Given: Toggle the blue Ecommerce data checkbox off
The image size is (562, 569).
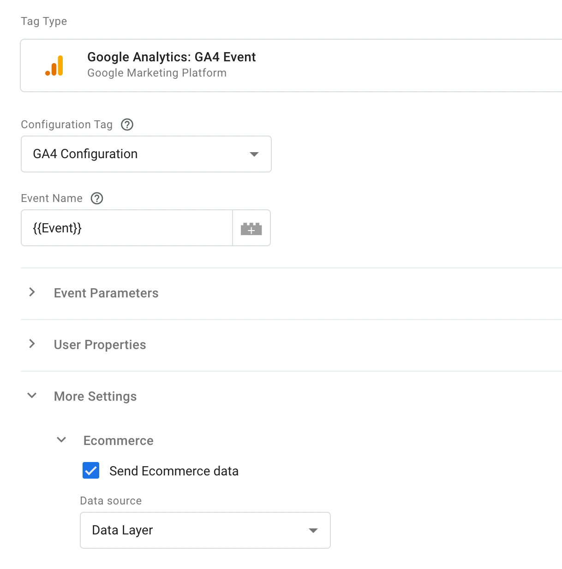Looking at the screenshot, I should [x=91, y=470].
